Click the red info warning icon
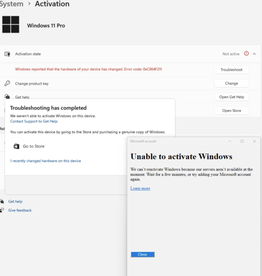Image resolution: width=262 pixels, height=276 pixels. pyautogui.click(x=247, y=53)
